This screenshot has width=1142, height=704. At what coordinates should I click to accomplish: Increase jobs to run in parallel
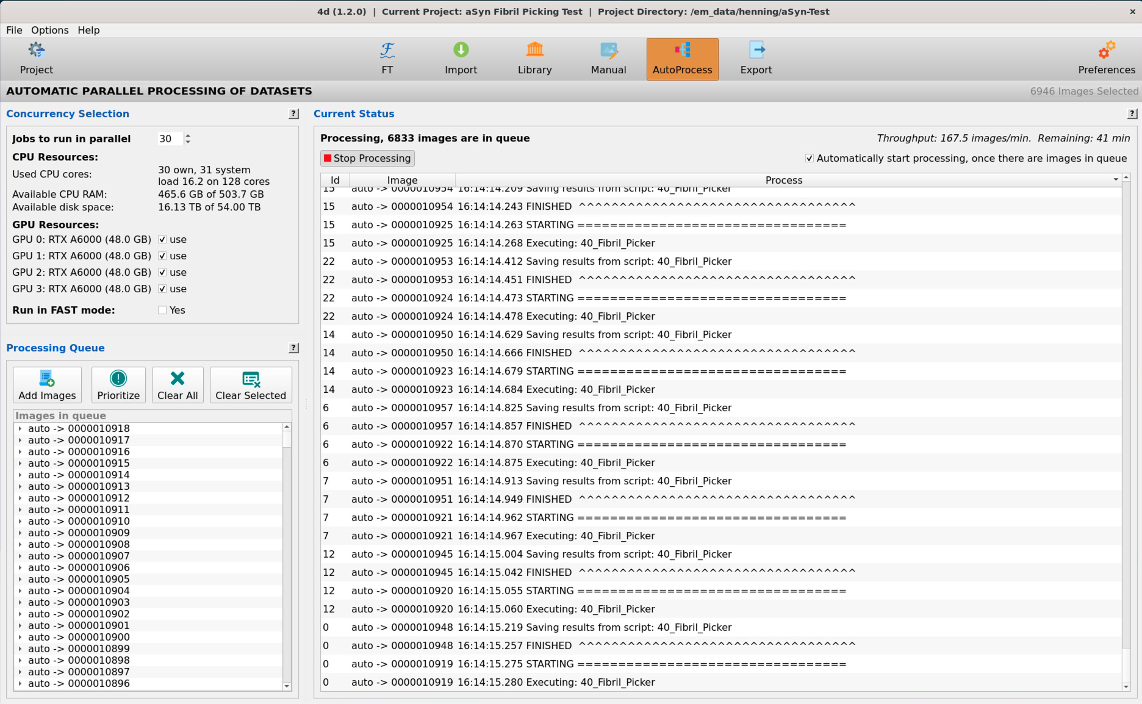click(x=188, y=135)
